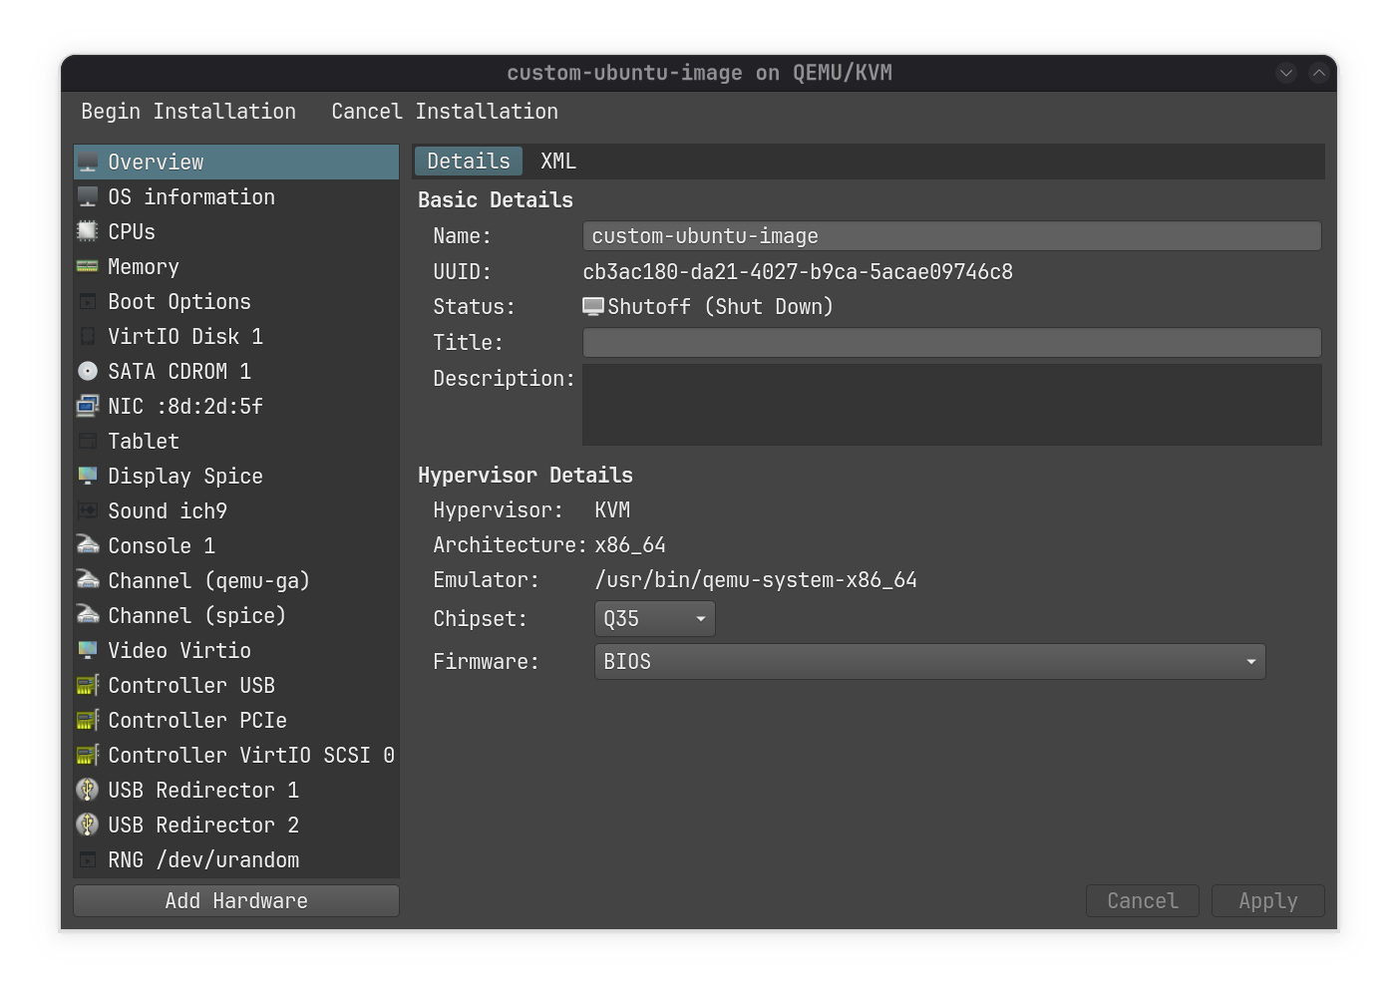Select the Display Spice row label
Screen dimensions: 1398x996
click(185, 477)
